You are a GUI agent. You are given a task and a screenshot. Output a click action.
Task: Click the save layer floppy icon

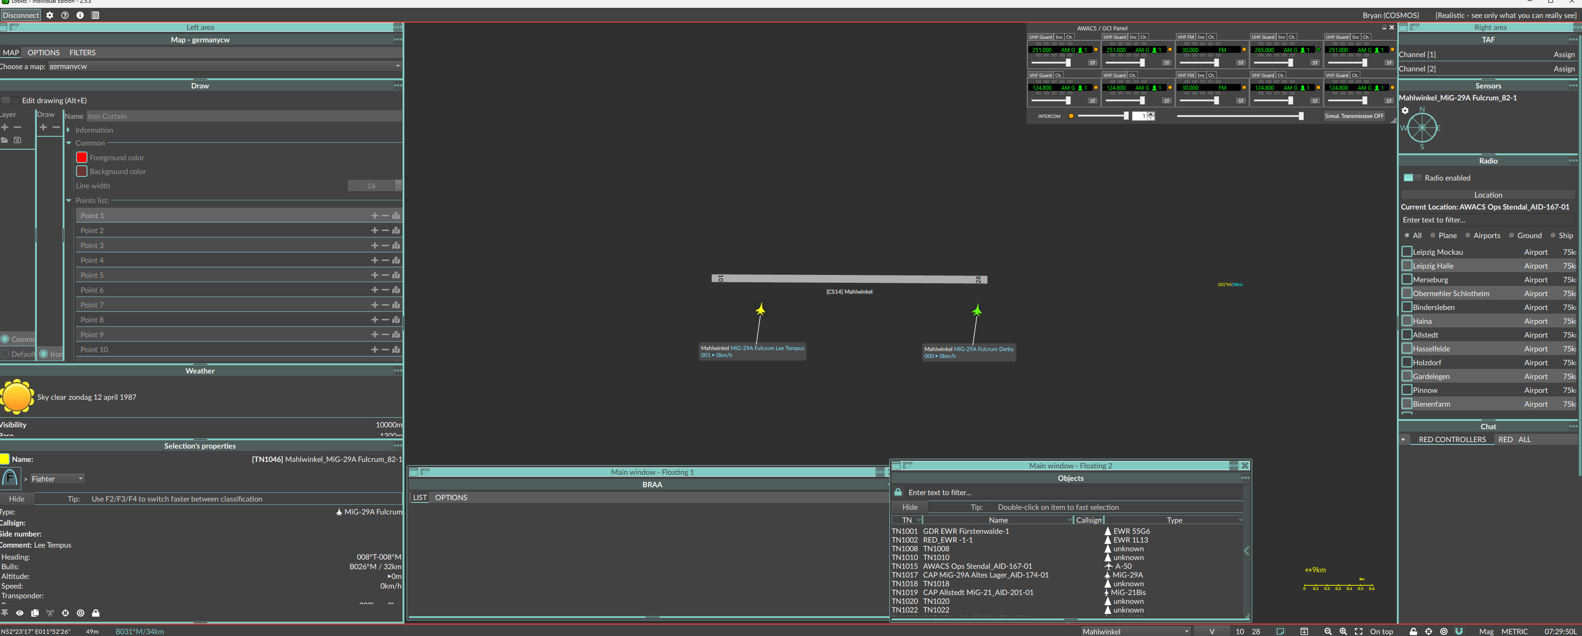point(18,140)
